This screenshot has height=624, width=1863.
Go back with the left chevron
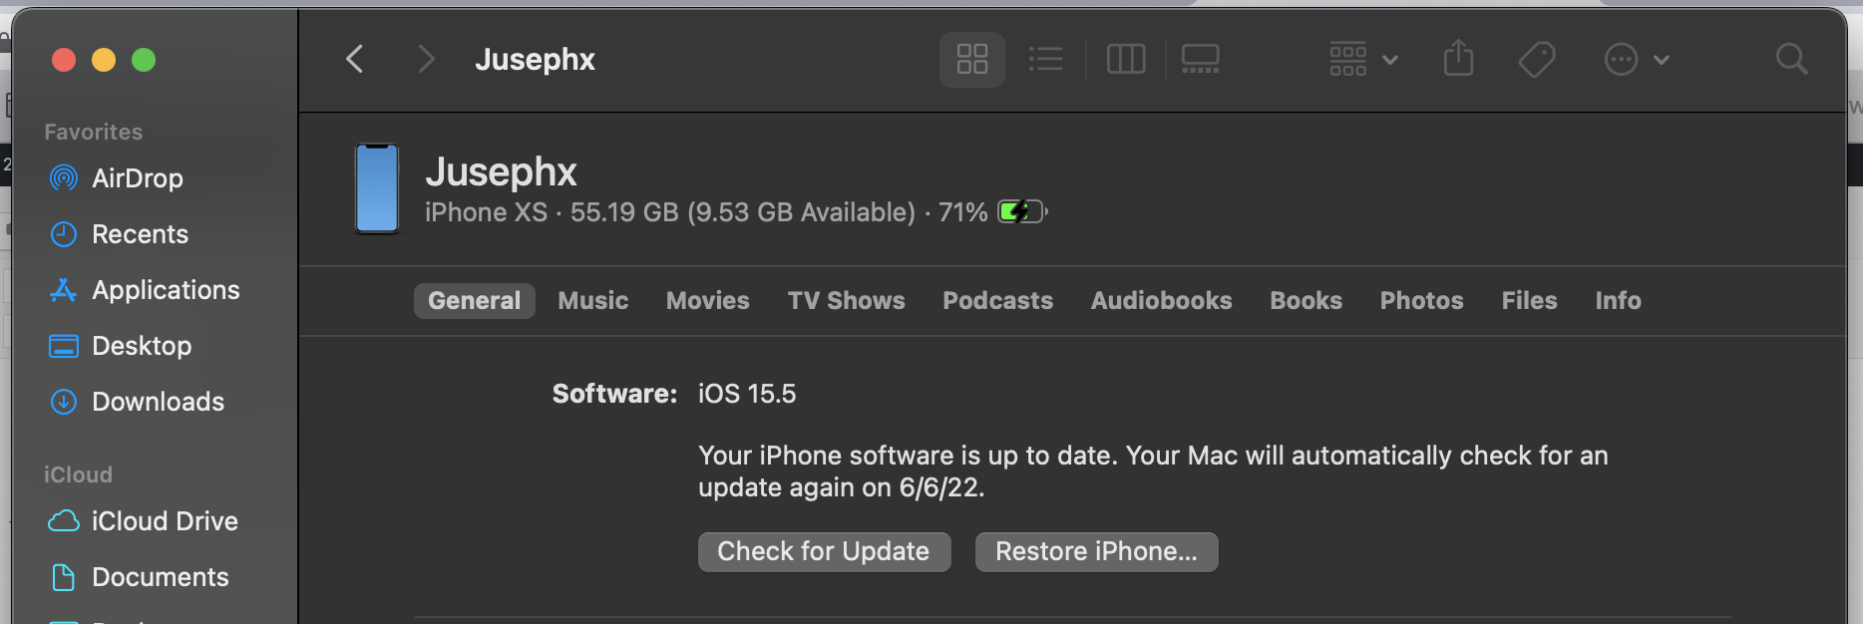[x=355, y=60]
